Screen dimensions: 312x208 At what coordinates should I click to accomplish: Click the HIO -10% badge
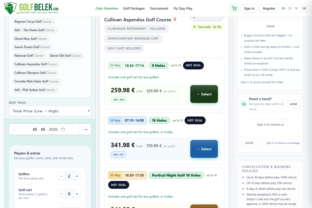(x=119, y=100)
